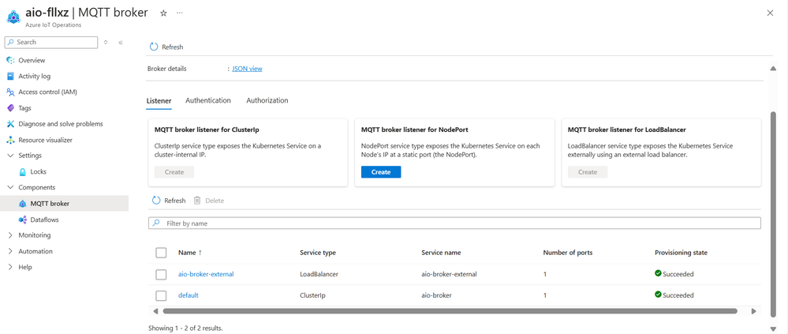Click the Azure IoT Operations resource icon
788x334 pixels.
(13, 17)
